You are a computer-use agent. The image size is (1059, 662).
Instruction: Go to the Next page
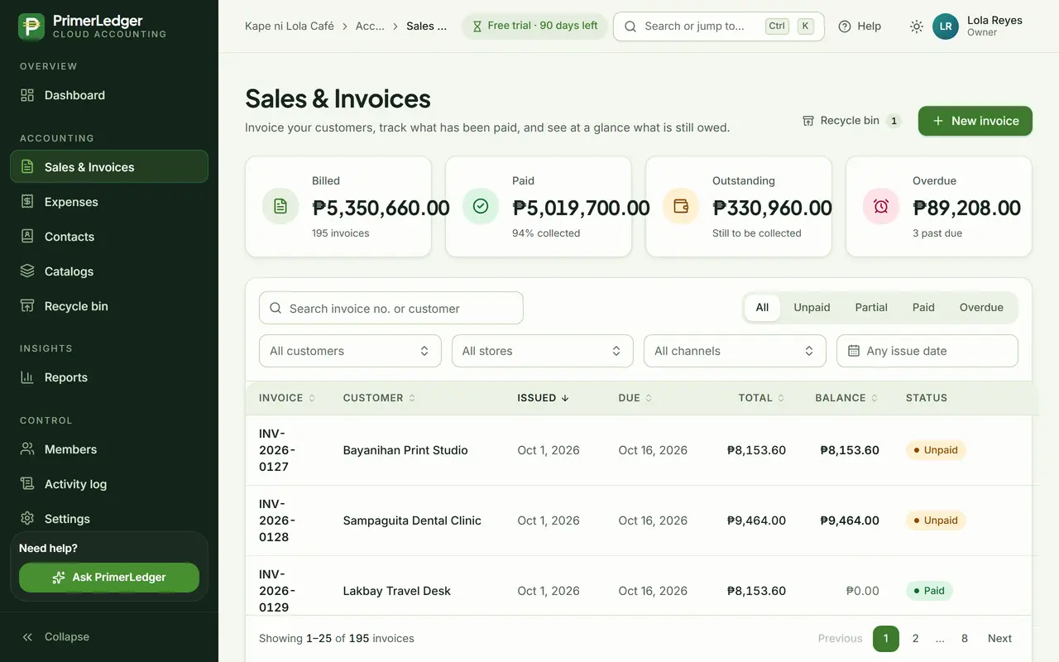tap(999, 638)
